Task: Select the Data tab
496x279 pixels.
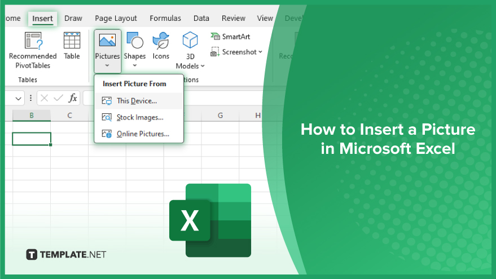Action: pos(201,19)
